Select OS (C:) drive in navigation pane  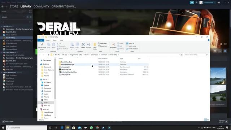[x=46, y=103]
